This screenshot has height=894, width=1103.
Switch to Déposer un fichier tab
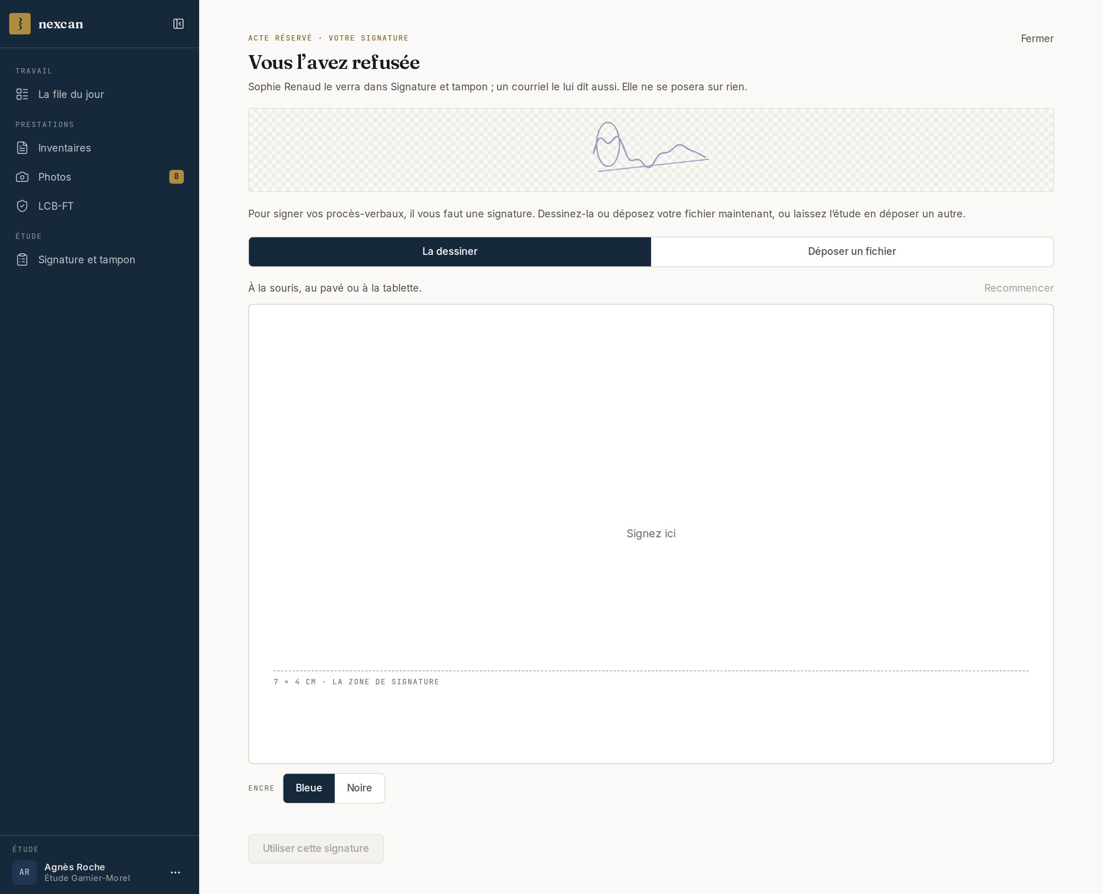(x=852, y=251)
